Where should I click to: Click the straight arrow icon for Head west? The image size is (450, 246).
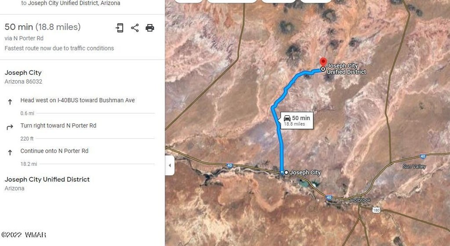[x=10, y=102]
